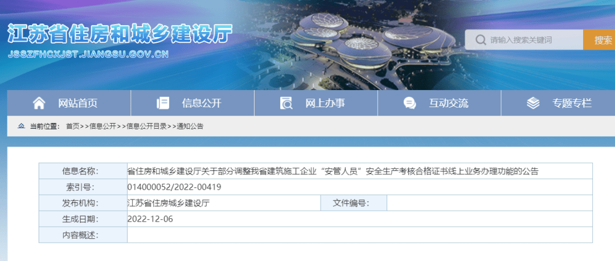
Task: Click the JSSZFHCXJST.JIANGSU.GOV.CN address text
Action: coord(88,54)
